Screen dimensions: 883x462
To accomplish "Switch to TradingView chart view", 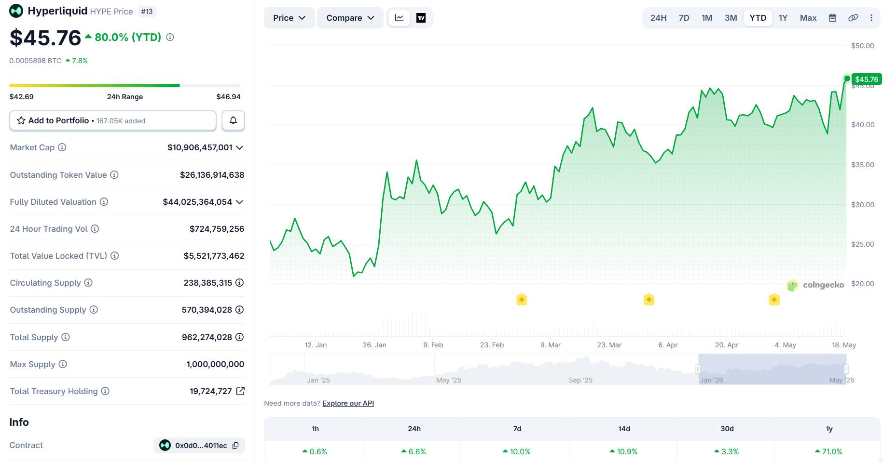I will click(421, 18).
